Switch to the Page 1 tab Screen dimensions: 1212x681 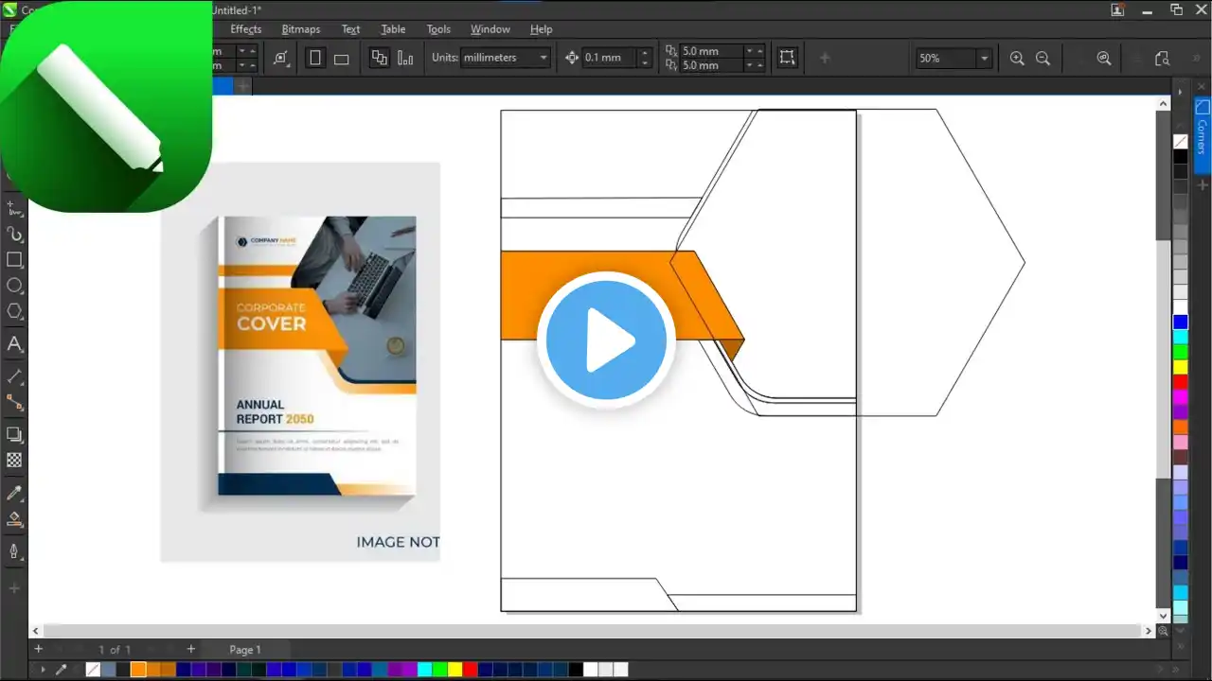244,650
